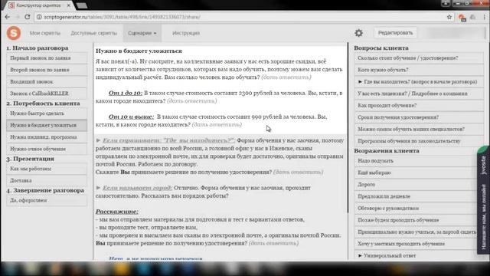The height and width of the screenshot is (276, 490).
Task: Click the script panel vertical scrollbar
Action: 348,128
